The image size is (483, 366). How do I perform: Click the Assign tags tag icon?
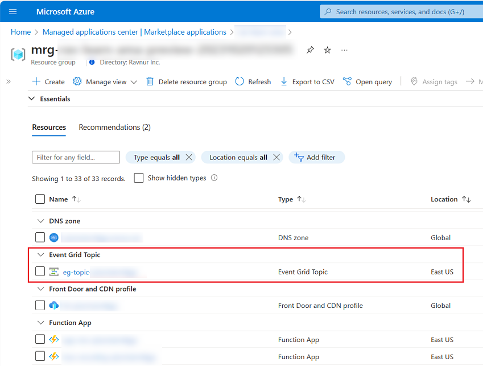[414, 81]
